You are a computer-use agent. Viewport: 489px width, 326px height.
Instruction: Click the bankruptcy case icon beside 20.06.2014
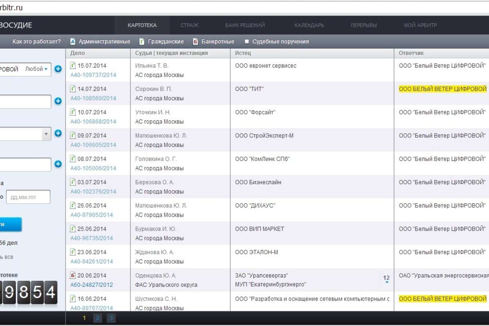coord(73,275)
